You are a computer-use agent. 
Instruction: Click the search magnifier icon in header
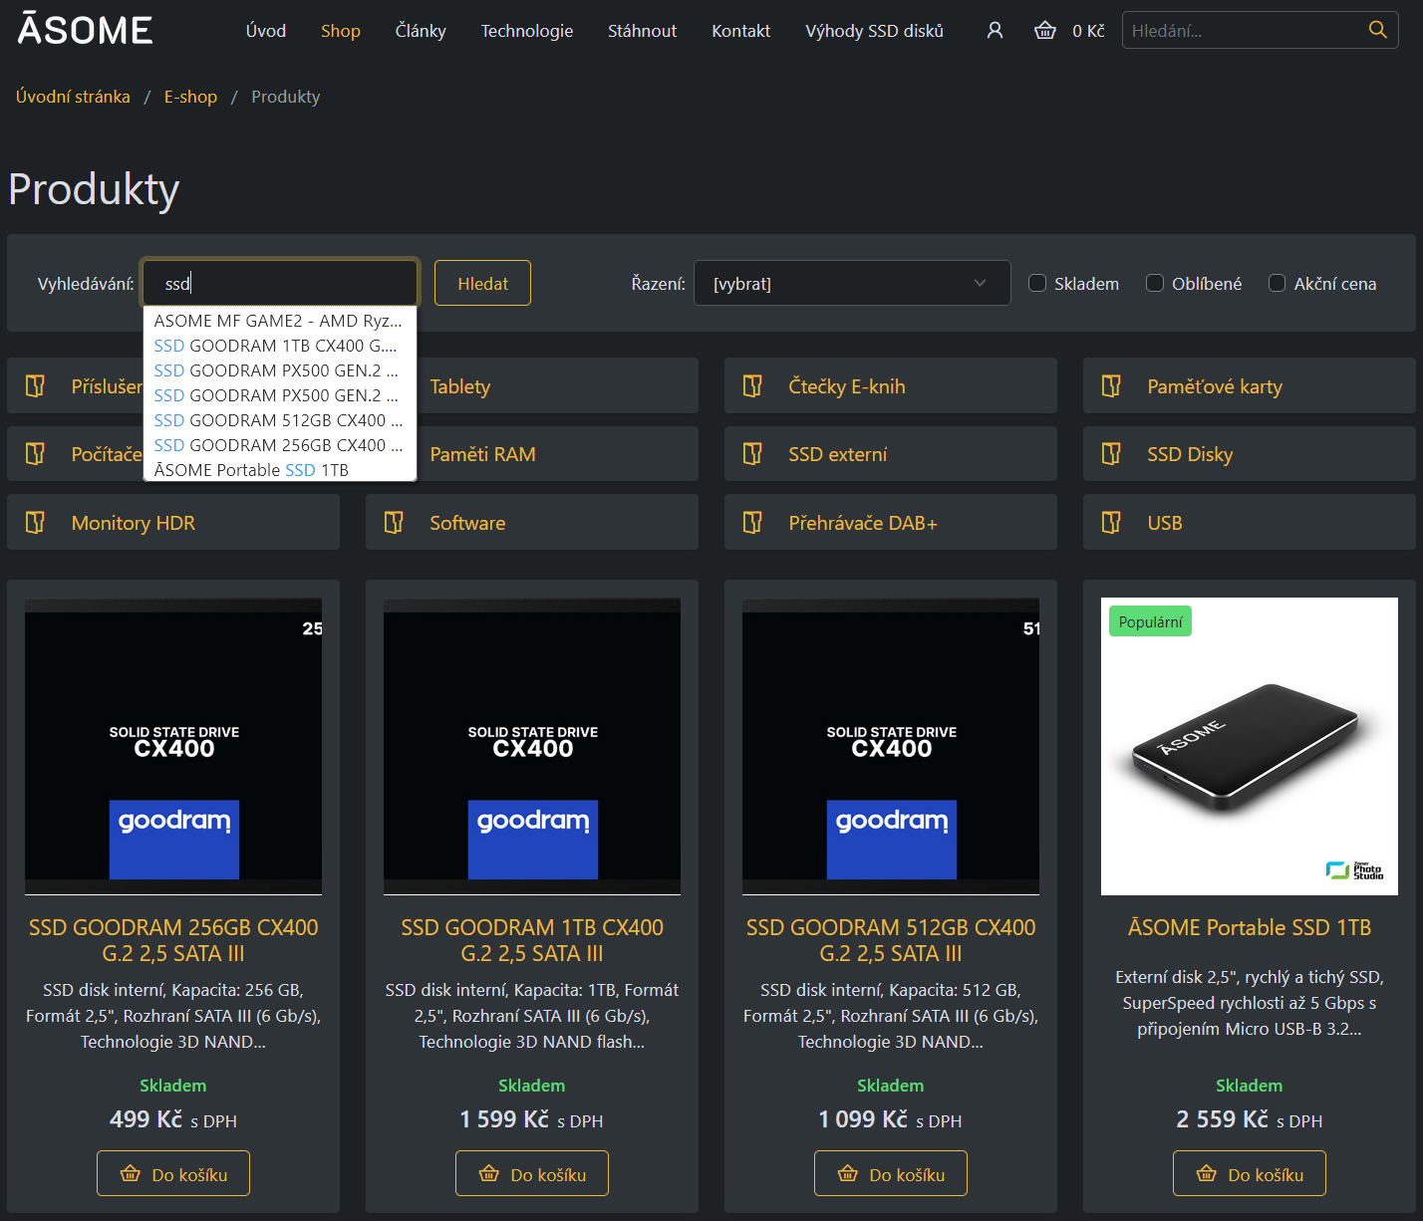click(x=1377, y=30)
